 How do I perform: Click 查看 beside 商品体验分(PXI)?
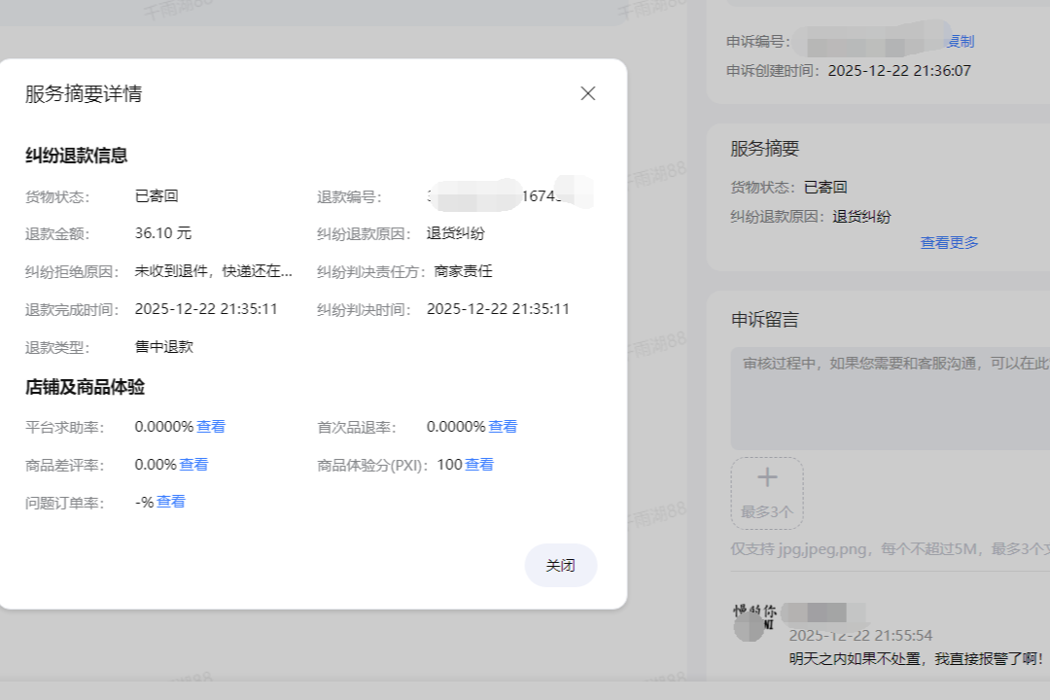click(x=479, y=465)
